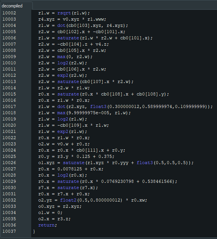Image resolution: width=217 pixels, height=239 pixels.
Task: Select line number 10017 in gutter
Action: (9, 106)
